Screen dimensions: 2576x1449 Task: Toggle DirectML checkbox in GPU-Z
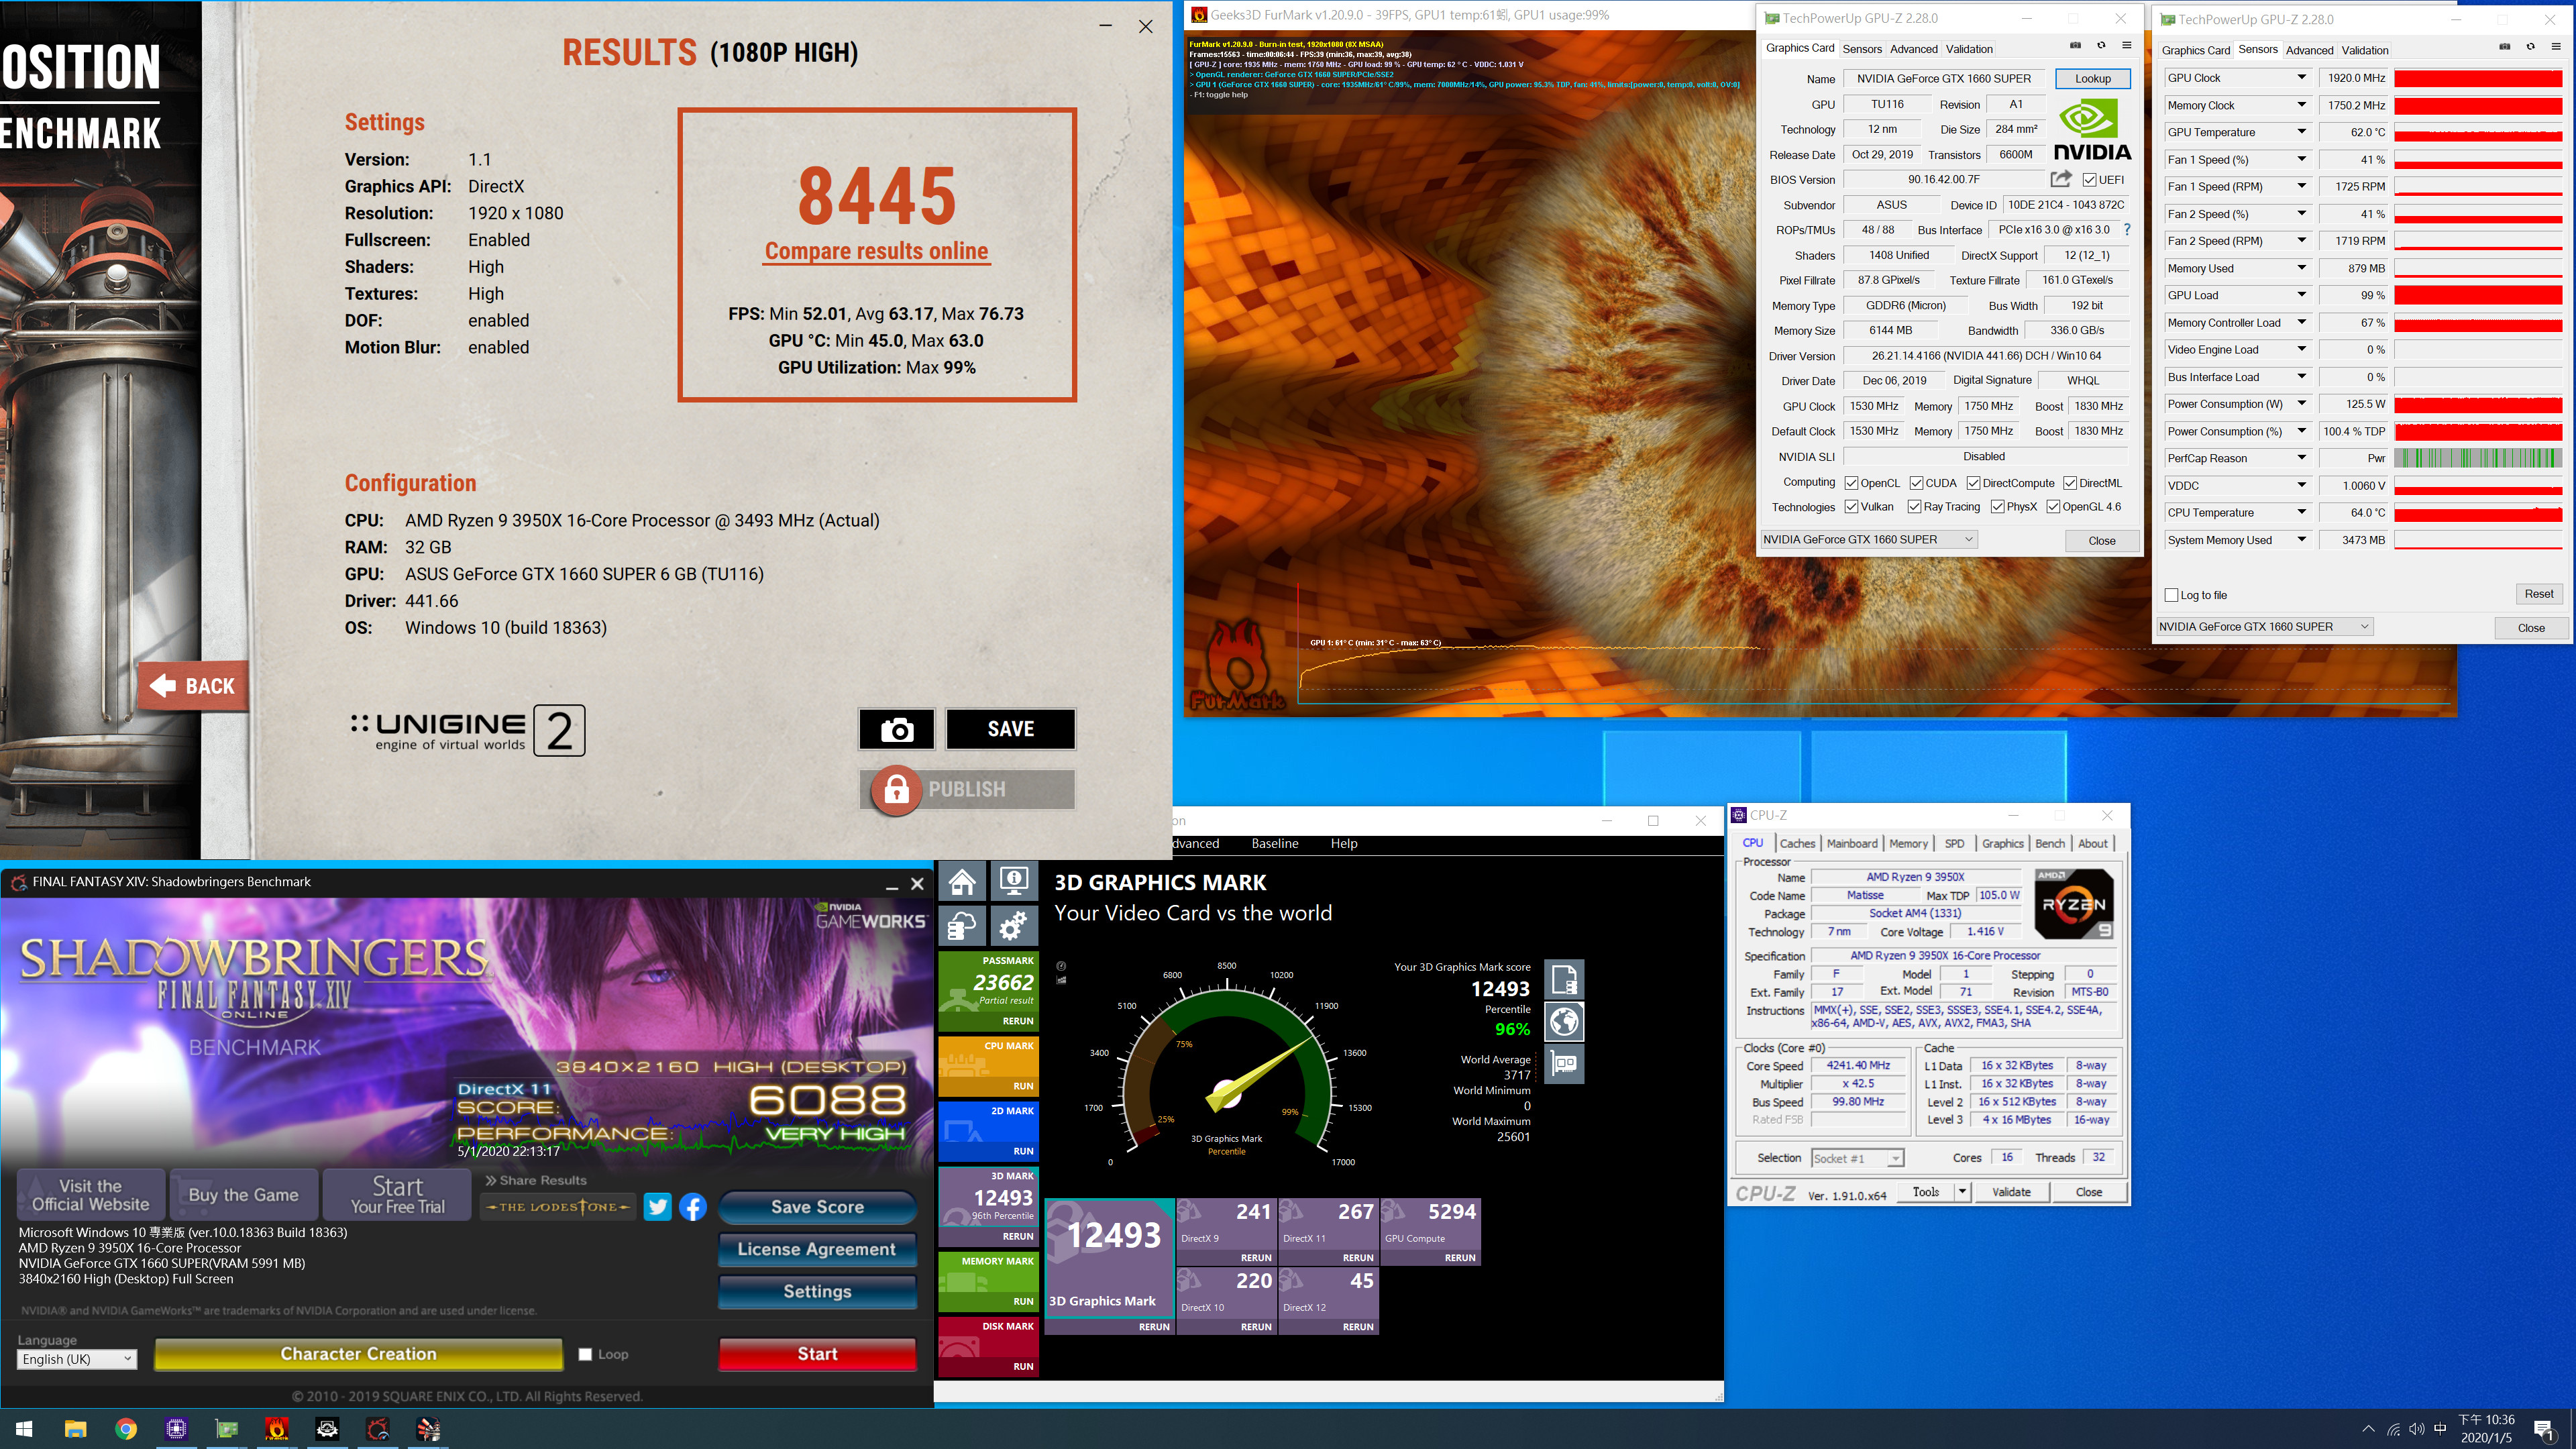pyautogui.click(x=2070, y=483)
